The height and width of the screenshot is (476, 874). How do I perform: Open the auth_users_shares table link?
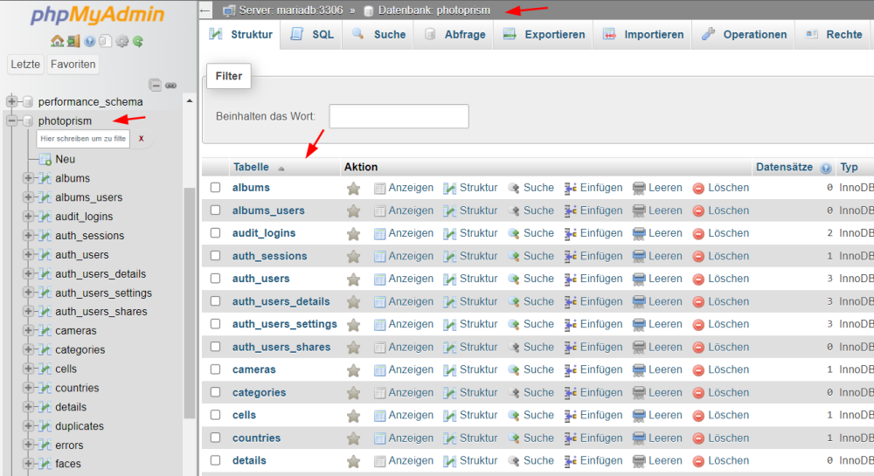point(281,347)
